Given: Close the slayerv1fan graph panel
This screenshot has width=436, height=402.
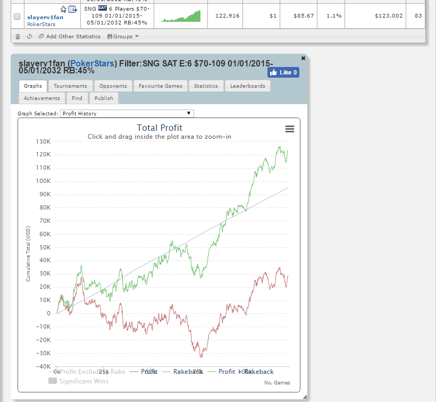Looking at the screenshot, I should (304, 58).
